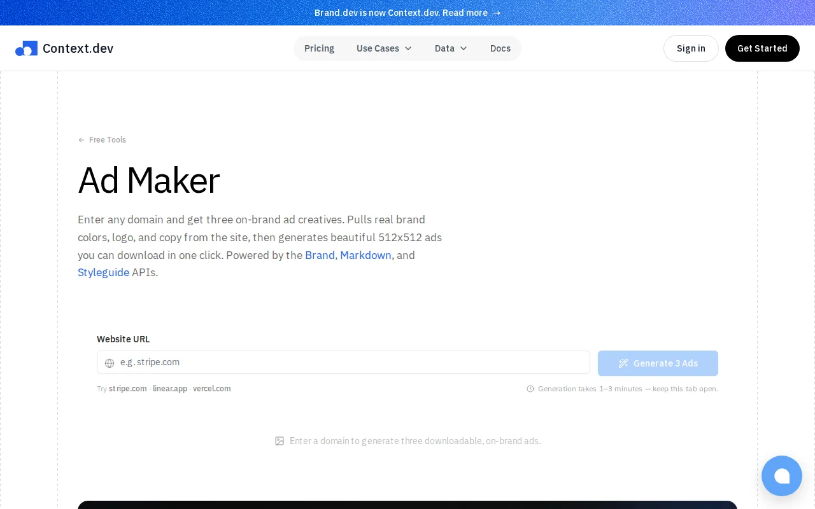Try the linear.app example

[170, 389]
